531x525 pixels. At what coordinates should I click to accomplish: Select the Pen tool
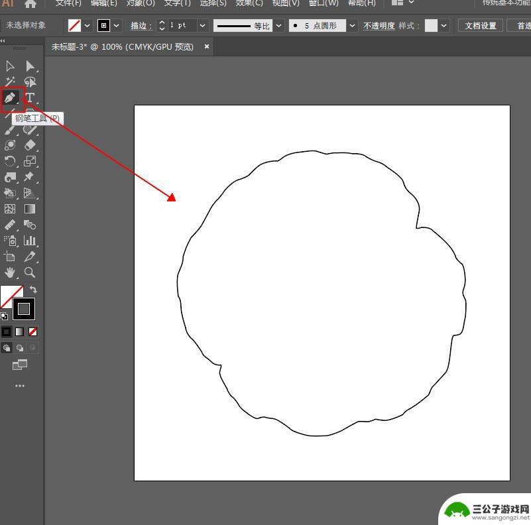[x=11, y=98]
